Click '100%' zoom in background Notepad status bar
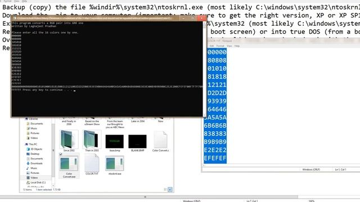Image resolution: width=360 pixels, height=202 pixels. click(x=312, y=201)
